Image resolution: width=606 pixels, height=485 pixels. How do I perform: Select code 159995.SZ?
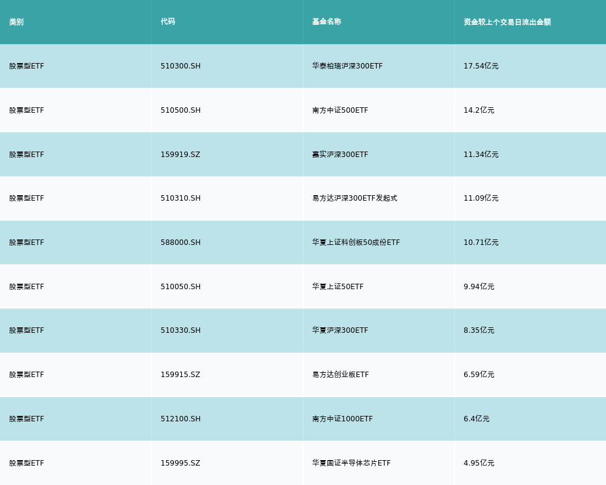click(x=181, y=463)
